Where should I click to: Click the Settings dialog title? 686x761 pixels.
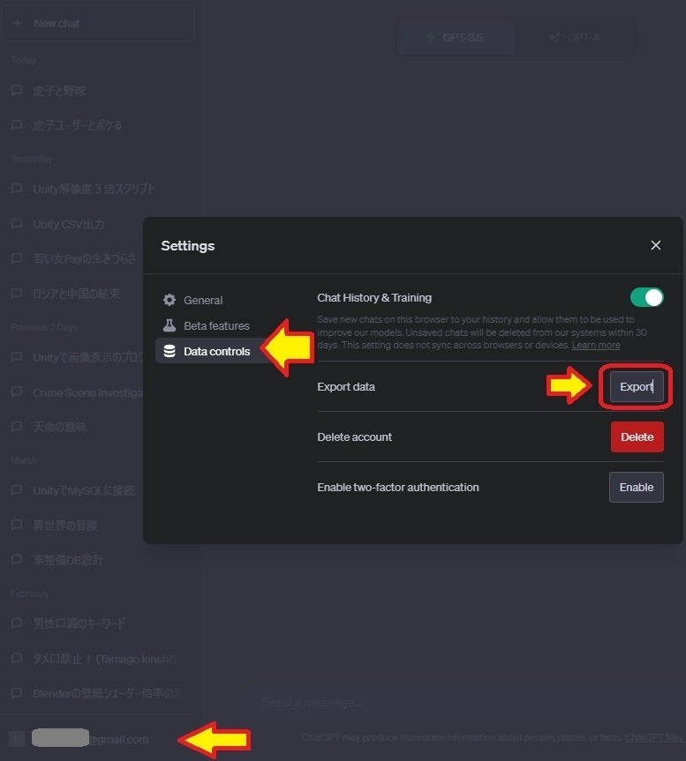(187, 245)
